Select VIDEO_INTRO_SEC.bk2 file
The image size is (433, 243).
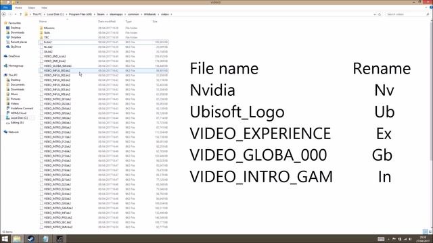[x=104, y=222]
